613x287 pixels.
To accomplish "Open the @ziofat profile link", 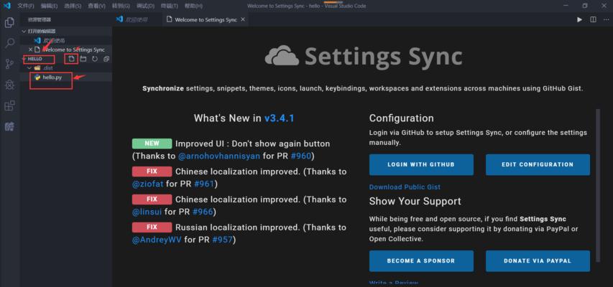I will tap(148, 184).
